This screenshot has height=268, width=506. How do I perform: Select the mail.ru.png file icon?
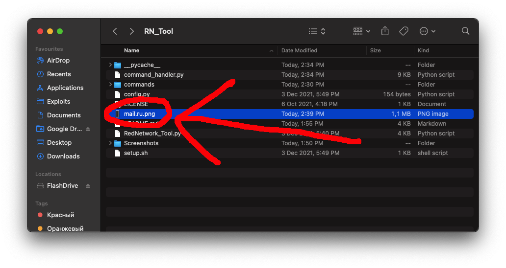118,114
